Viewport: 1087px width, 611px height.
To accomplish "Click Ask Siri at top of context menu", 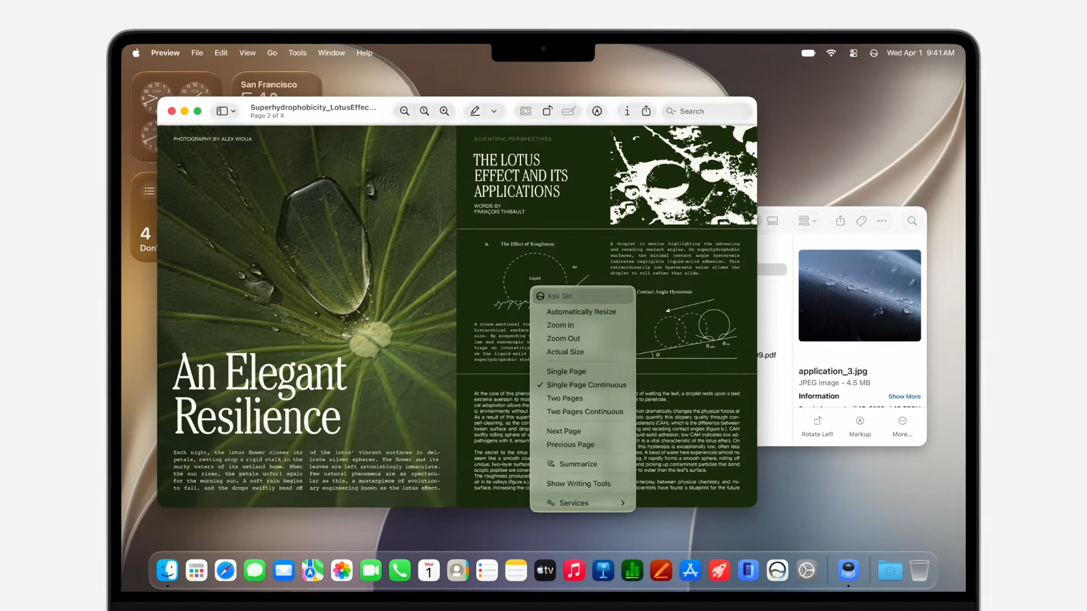I will point(583,296).
